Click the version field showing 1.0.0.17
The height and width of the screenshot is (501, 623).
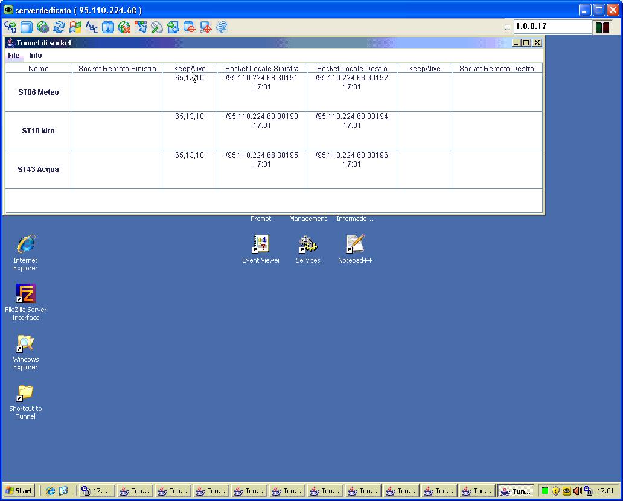coord(552,27)
